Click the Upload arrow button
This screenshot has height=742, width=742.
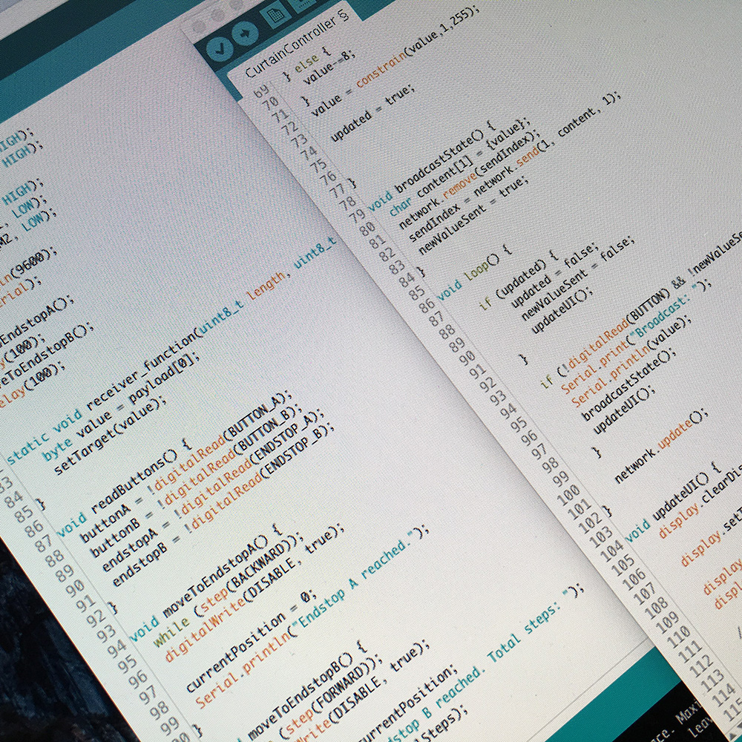(x=244, y=33)
